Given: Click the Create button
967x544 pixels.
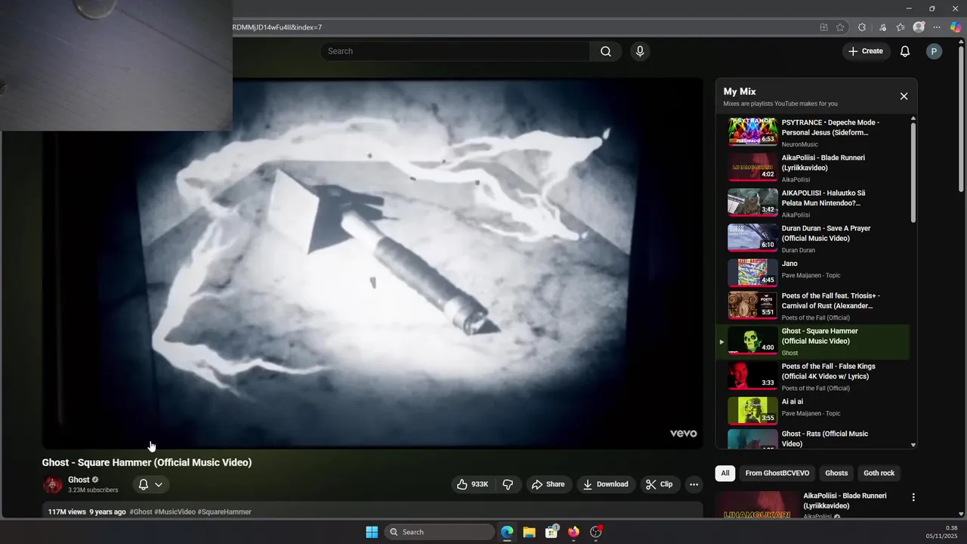Looking at the screenshot, I should (x=866, y=51).
